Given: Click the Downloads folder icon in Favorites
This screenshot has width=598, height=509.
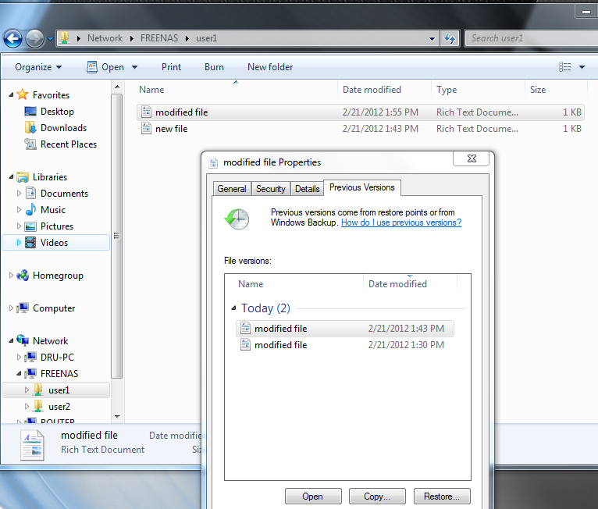Looking at the screenshot, I should [30, 128].
